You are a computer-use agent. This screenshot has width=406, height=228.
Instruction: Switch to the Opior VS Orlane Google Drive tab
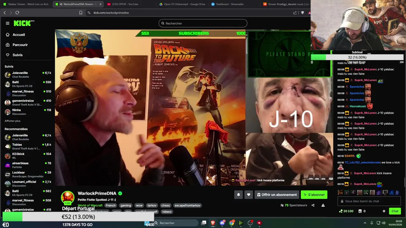point(182,4)
